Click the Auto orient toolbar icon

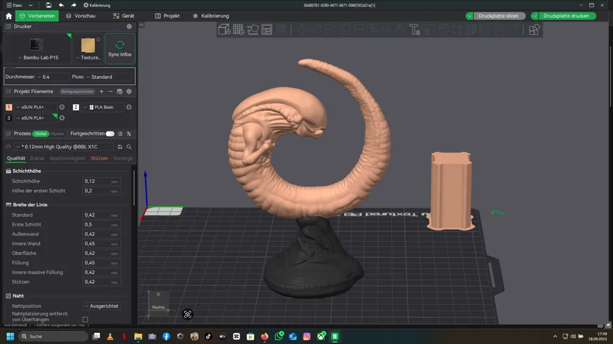pos(253,29)
